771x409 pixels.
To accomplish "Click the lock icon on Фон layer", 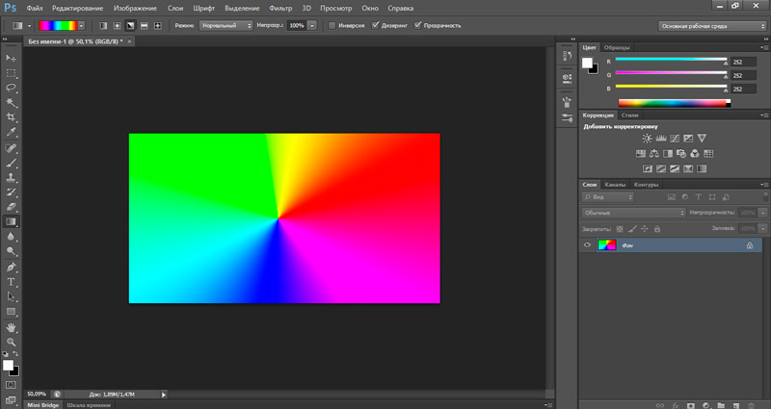I will (x=749, y=246).
